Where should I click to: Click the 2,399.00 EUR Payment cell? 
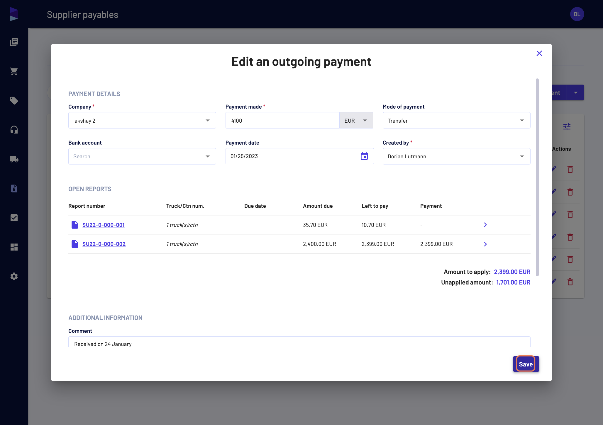(436, 244)
